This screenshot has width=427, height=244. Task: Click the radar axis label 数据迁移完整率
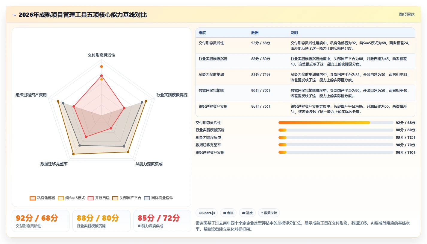click(x=54, y=164)
